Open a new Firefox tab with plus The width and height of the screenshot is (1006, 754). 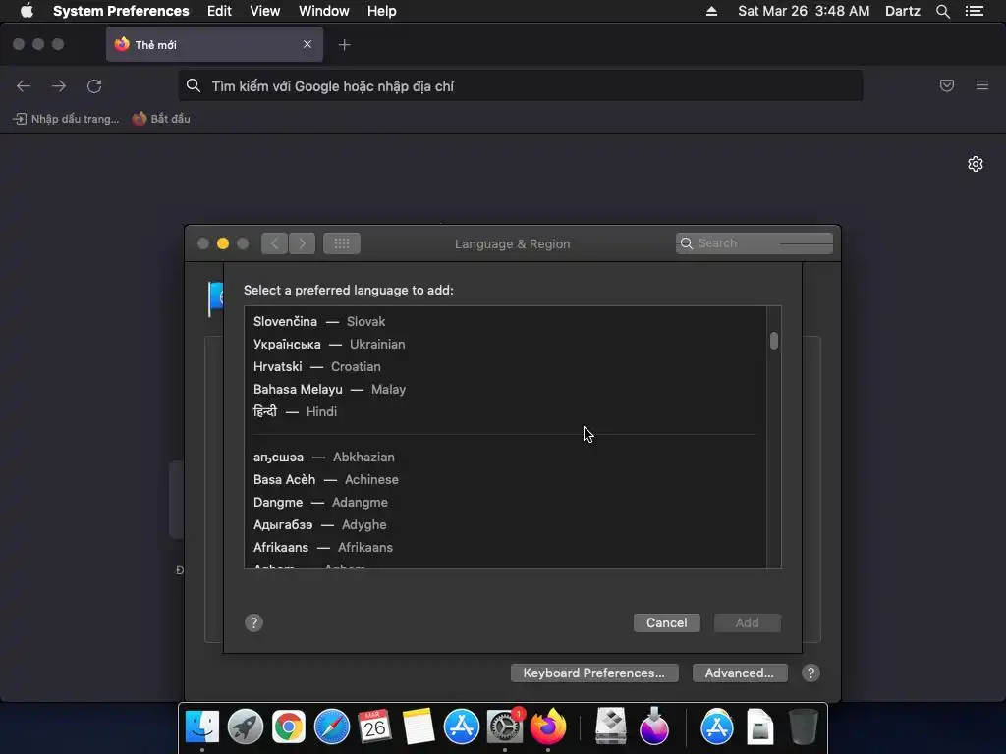tap(345, 45)
